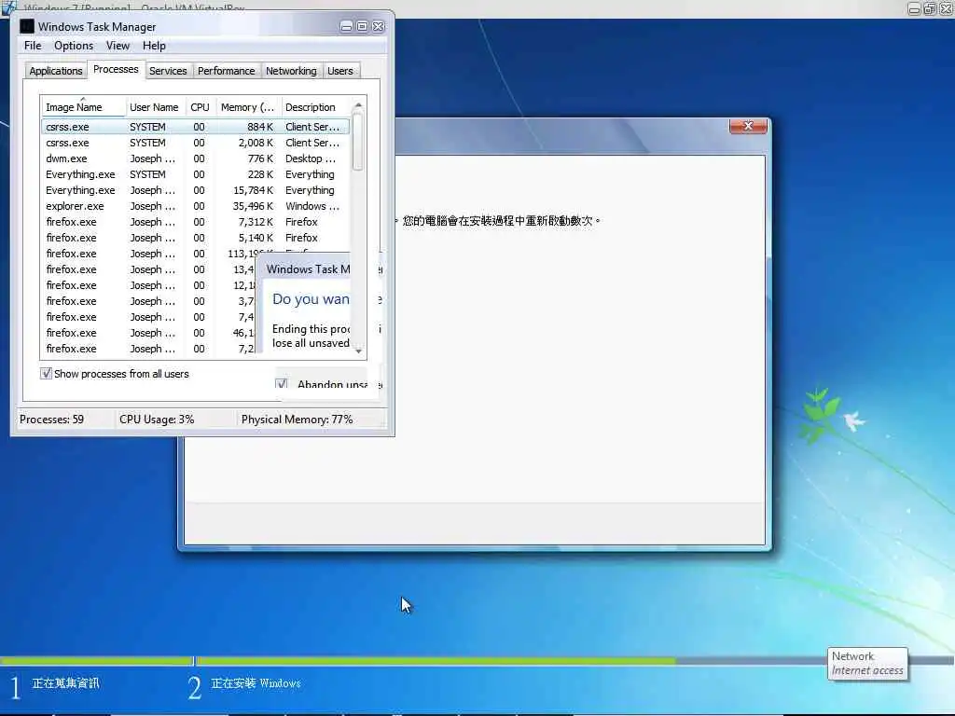Click the Task Manager title bar icon
Viewport: 955px width, 716px height.
[x=27, y=26]
